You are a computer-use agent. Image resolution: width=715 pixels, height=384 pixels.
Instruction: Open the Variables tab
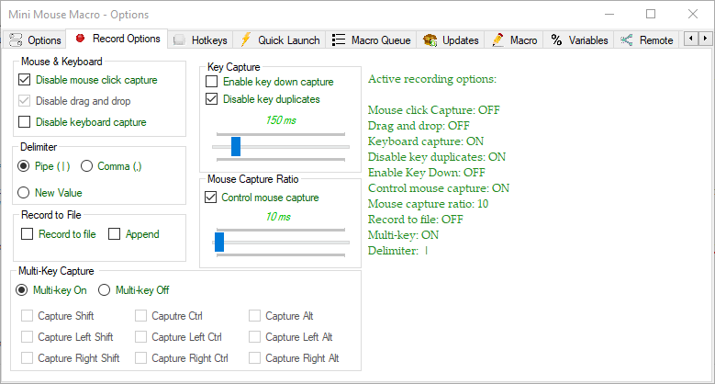(579, 40)
